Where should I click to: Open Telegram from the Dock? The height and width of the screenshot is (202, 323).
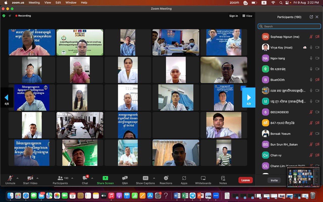(x=193, y=195)
